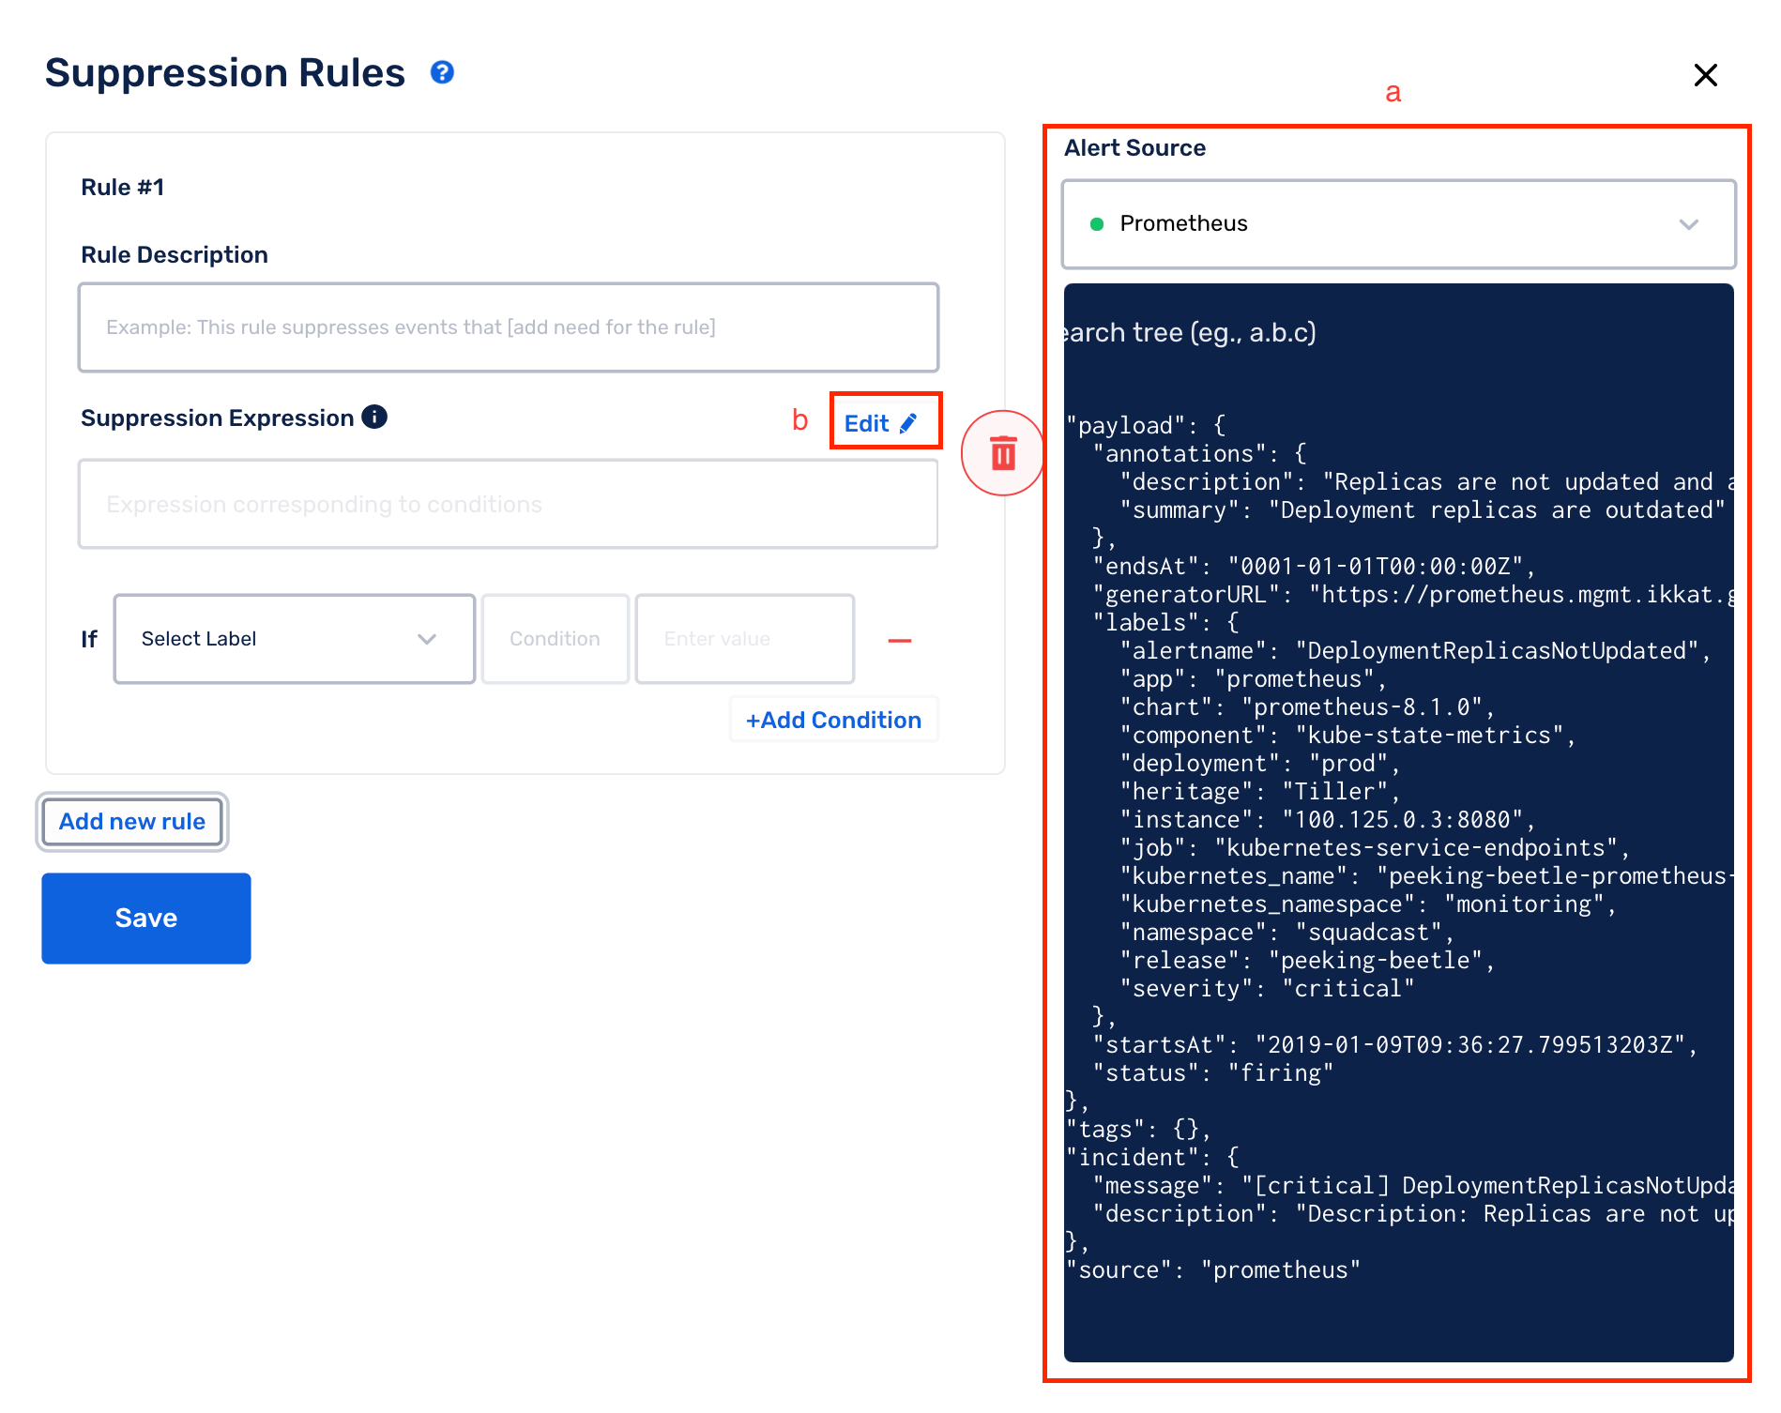Click the Select Label chevron arrow
Screen dimensions: 1781x1413
[427, 639]
